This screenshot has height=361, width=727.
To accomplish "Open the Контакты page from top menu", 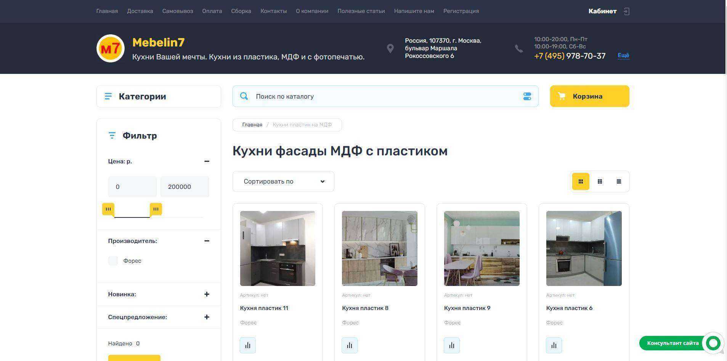I will (x=273, y=11).
